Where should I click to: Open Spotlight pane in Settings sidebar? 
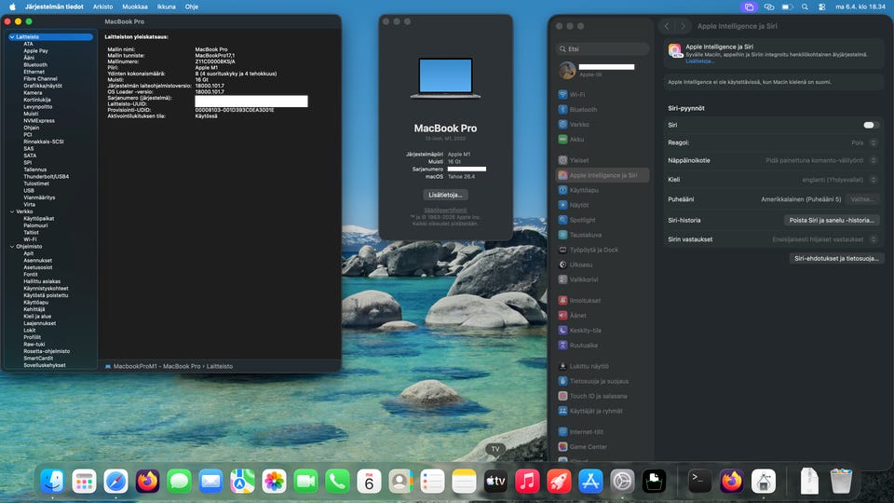(603, 220)
